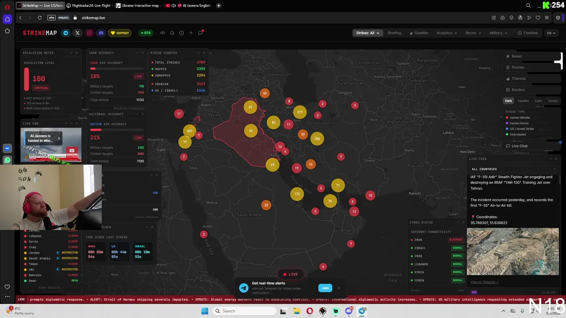
Task: Click the plus add-widget icon
Action: coord(191,33)
